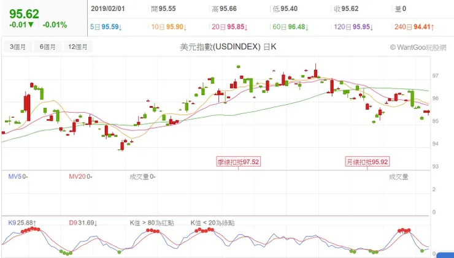Click the MV5 volume indicator label
This screenshot has width=454, height=258.
18,176
